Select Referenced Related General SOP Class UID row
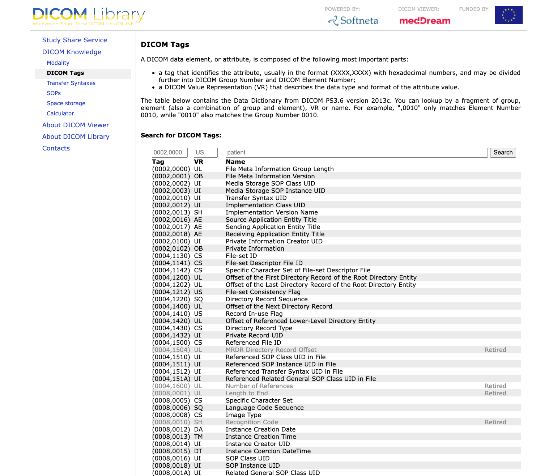The image size is (553, 476). point(336,379)
